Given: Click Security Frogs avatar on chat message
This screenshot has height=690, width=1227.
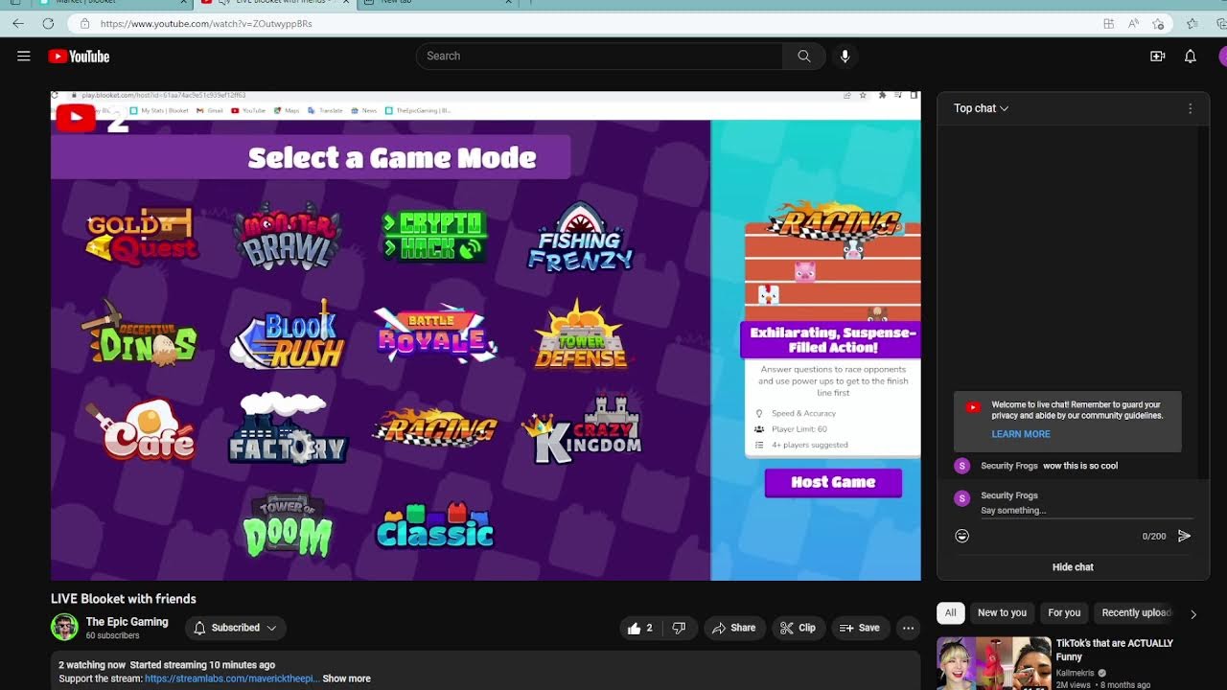Looking at the screenshot, I should coord(962,466).
